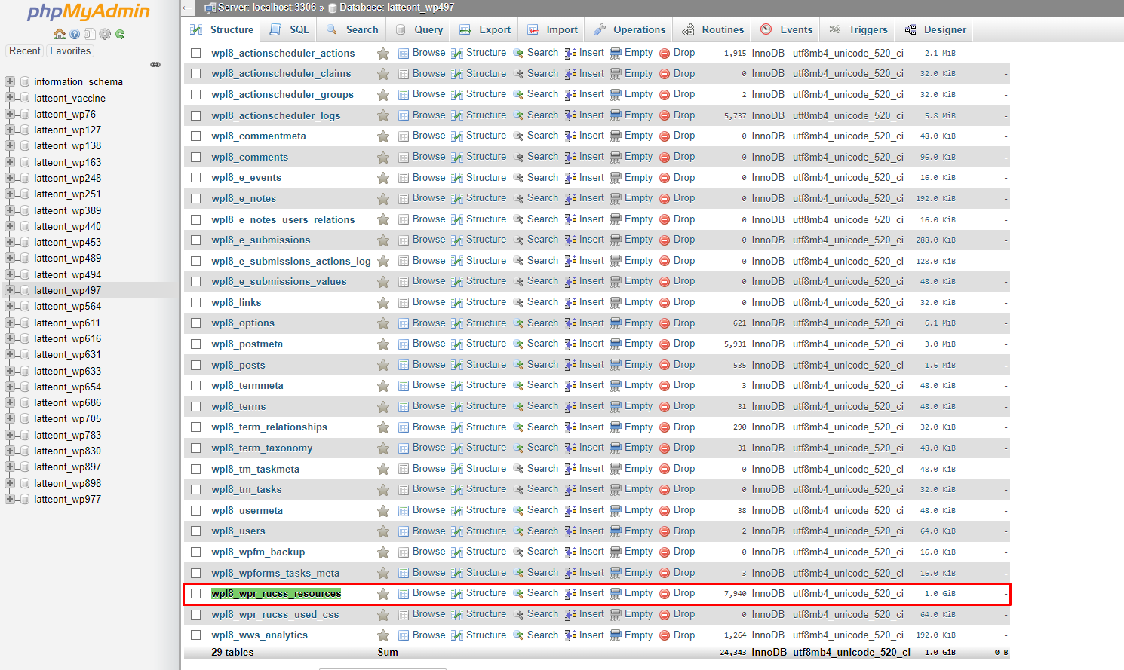Check the wpl8_users table checkbox
Image resolution: width=1124 pixels, height=670 pixels.
pos(196,531)
